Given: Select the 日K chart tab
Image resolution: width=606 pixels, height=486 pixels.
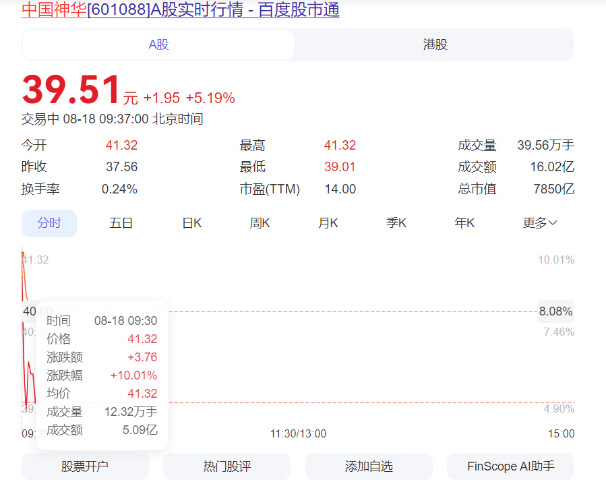Looking at the screenshot, I should click(x=192, y=223).
